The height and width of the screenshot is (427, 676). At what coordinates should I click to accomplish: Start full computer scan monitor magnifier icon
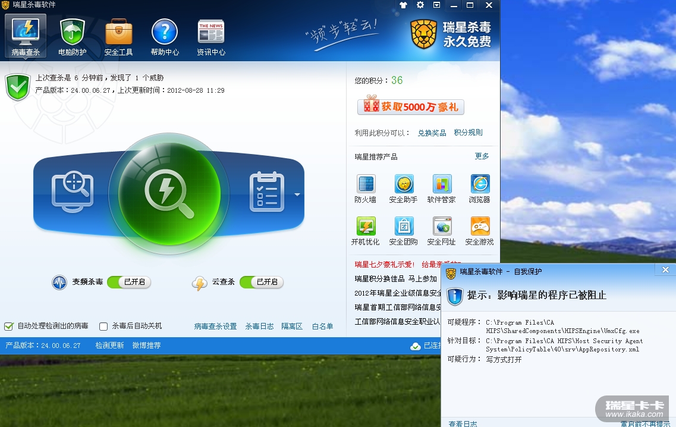point(73,192)
